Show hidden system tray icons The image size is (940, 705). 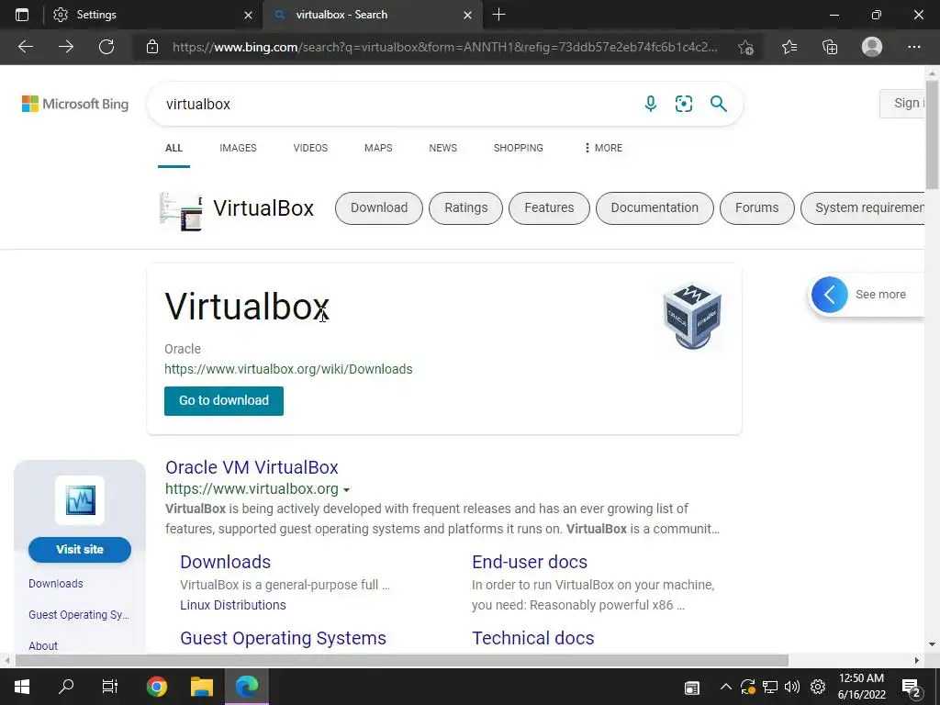(725, 687)
